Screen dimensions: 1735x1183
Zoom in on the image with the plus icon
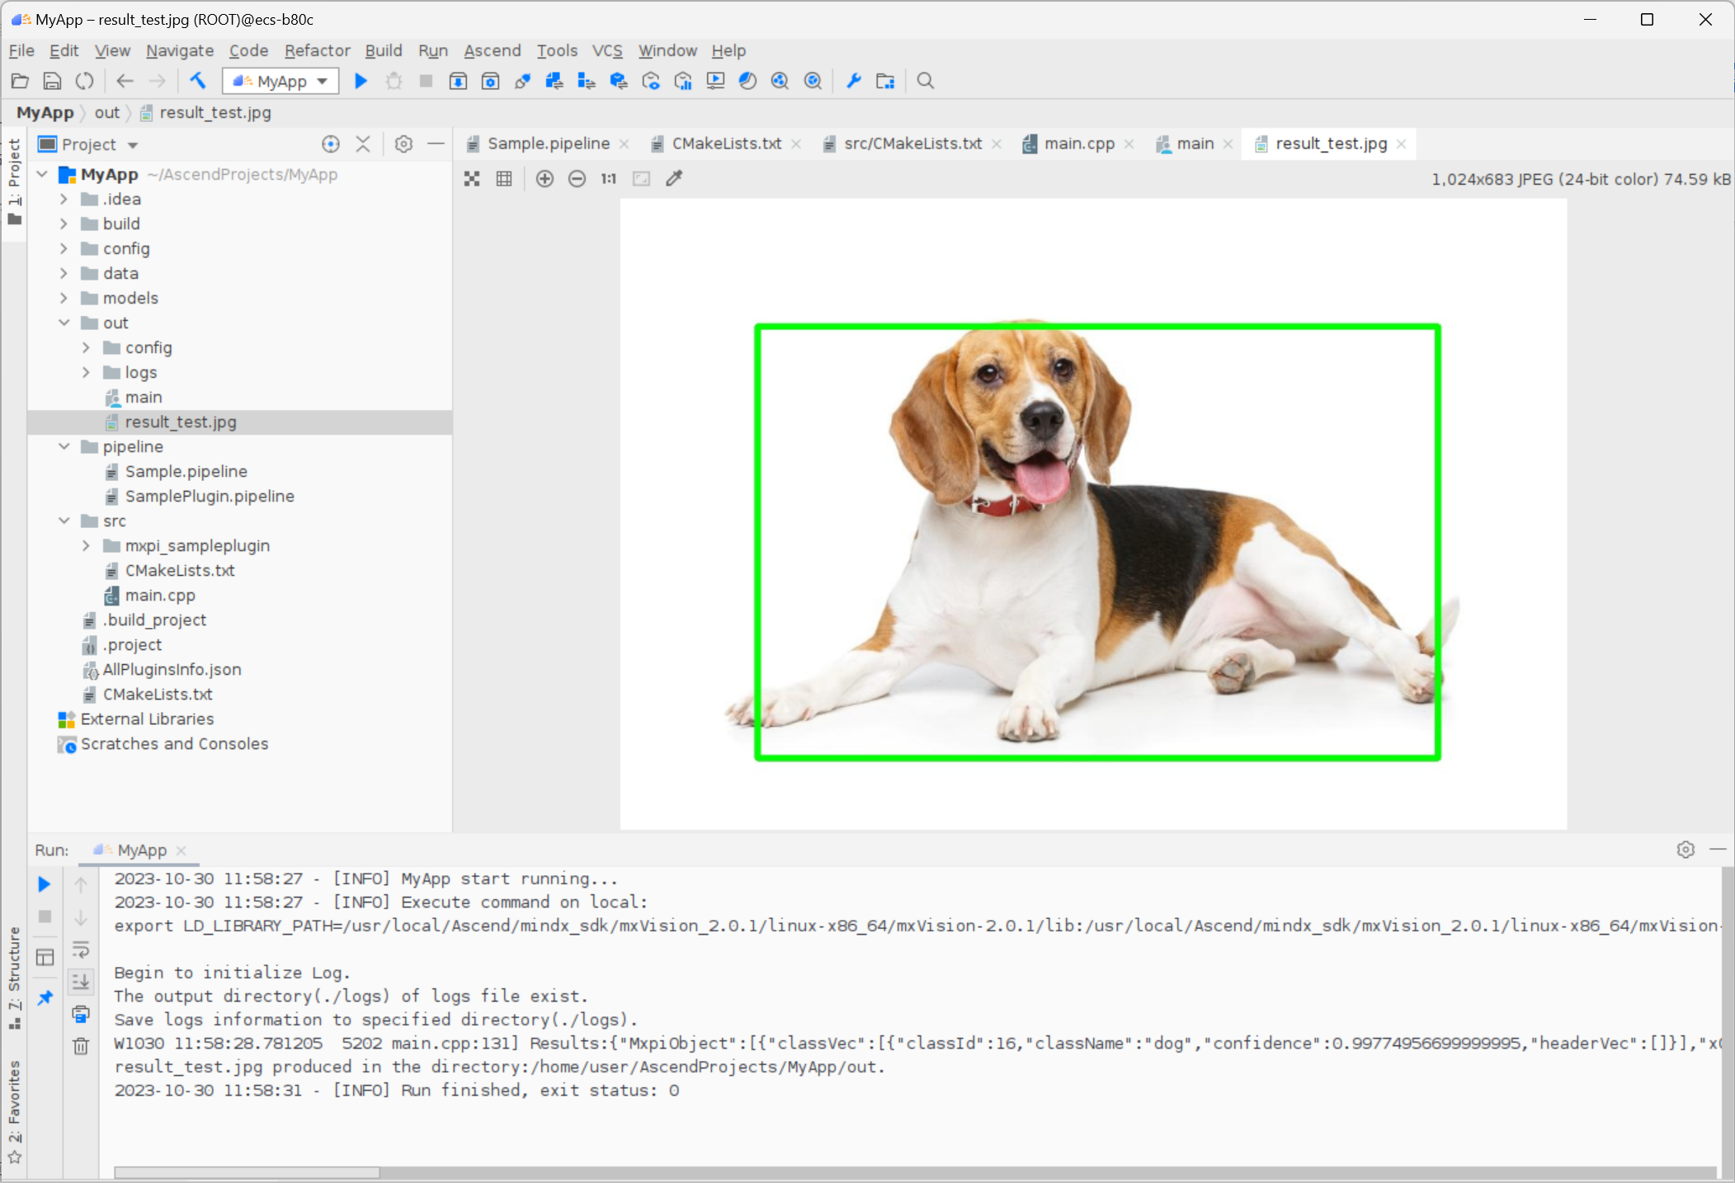[545, 178]
